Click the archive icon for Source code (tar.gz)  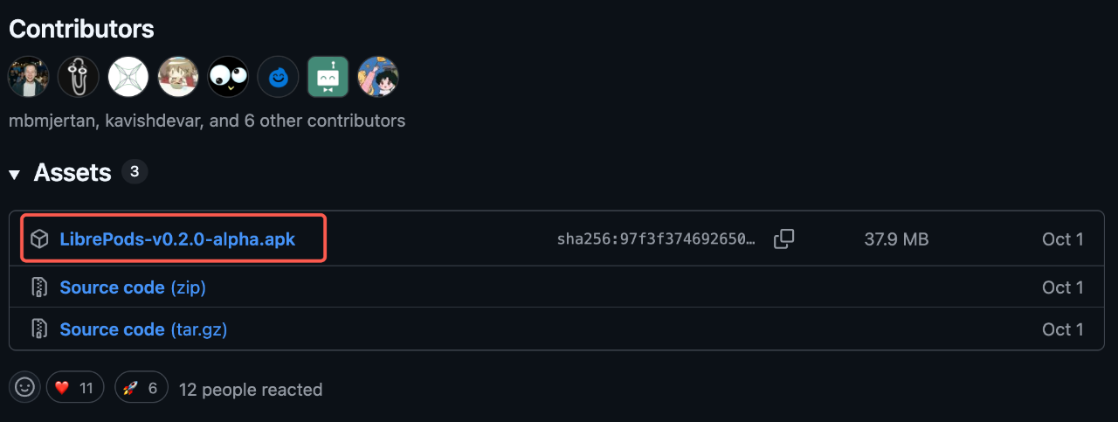[39, 329]
